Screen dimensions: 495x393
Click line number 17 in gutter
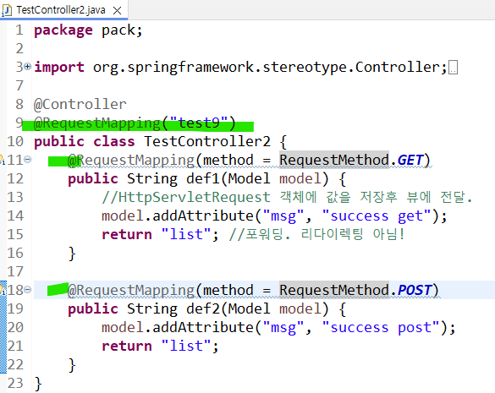click(15, 271)
